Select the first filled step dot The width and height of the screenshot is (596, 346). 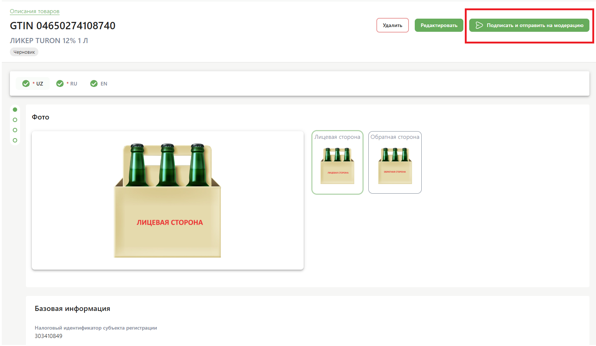pos(15,110)
